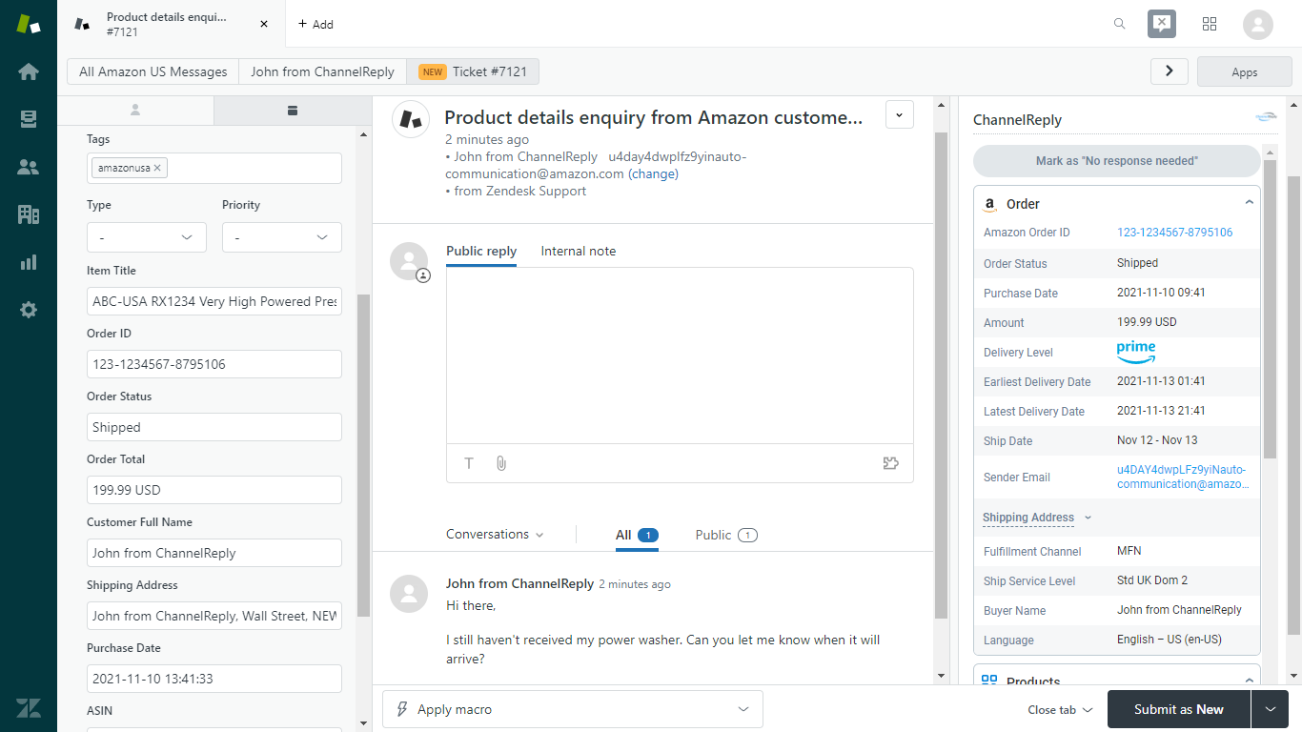Viewport: 1302px width, 732px height.
Task: Open the apps grid icon in the top bar
Action: coord(1210,23)
